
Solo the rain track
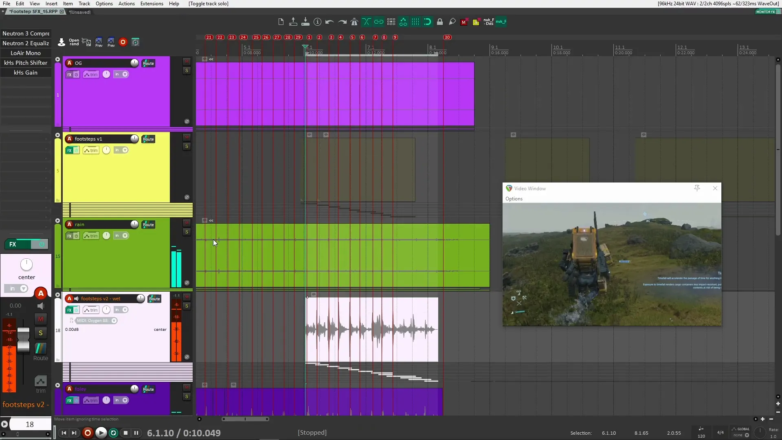coord(187,232)
